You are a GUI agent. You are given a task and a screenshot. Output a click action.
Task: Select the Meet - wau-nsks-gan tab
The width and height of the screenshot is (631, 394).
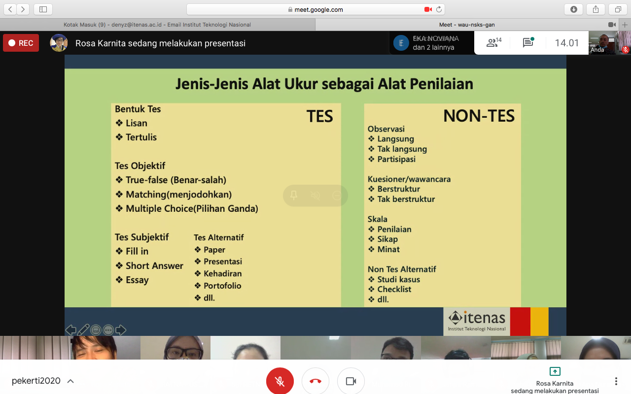[467, 25]
